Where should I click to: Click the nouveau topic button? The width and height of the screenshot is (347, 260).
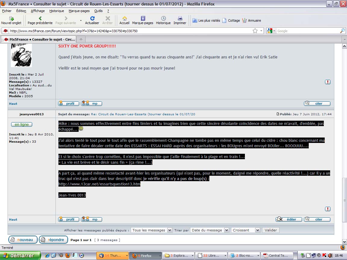(x=23, y=240)
